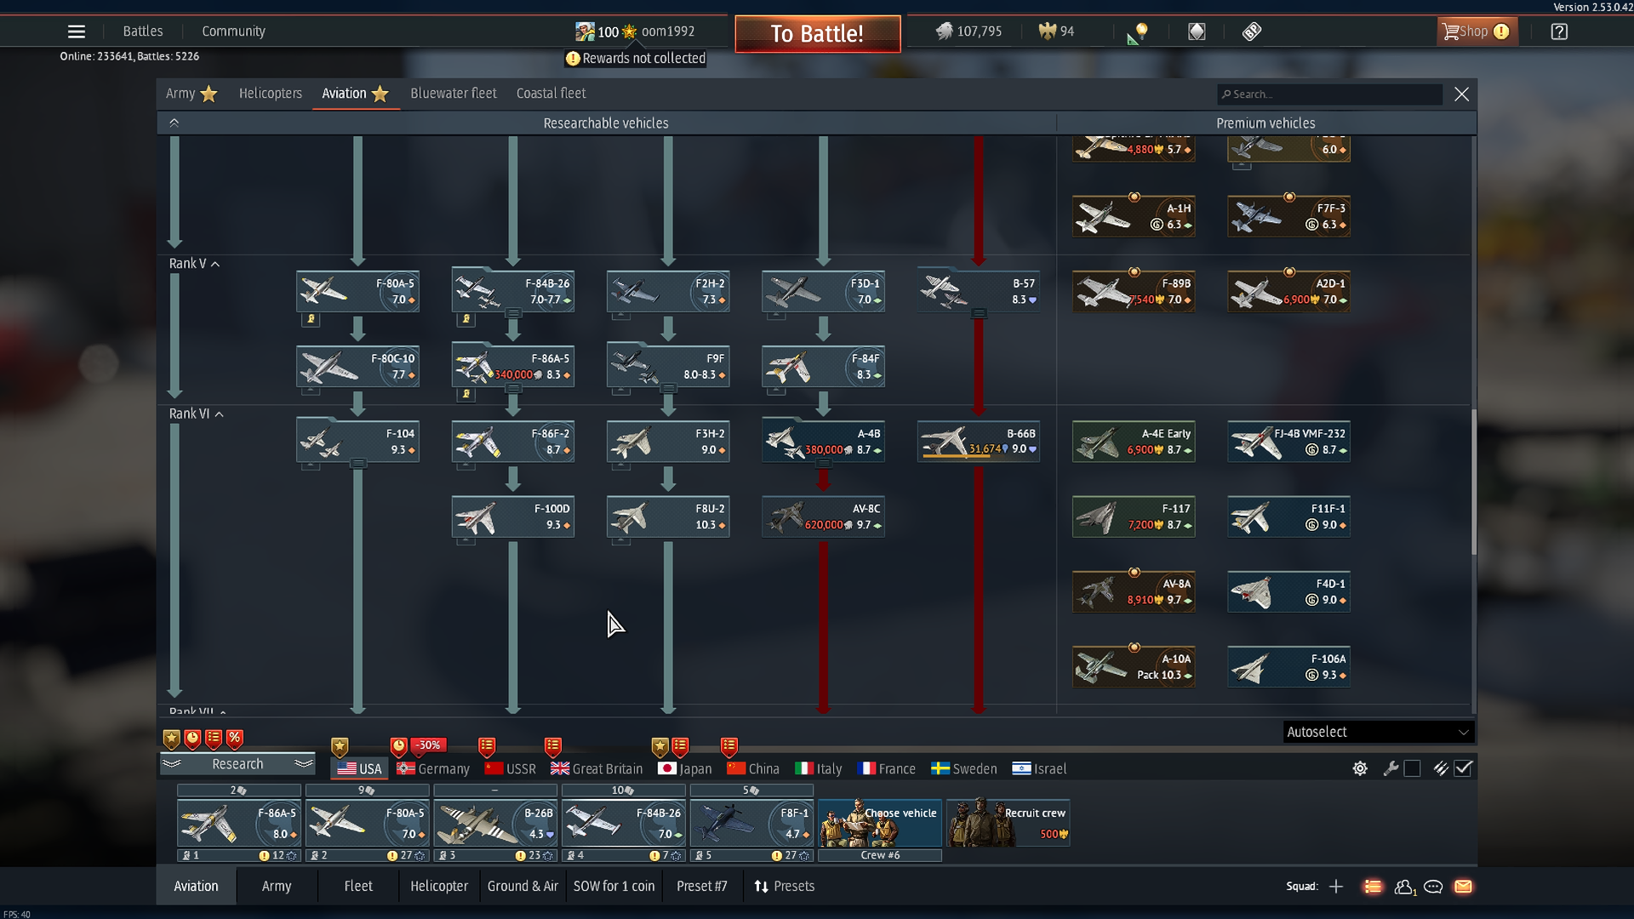This screenshot has width=1634, height=919.
Task: Open the orange mail inbox icon
Action: [1463, 887]
